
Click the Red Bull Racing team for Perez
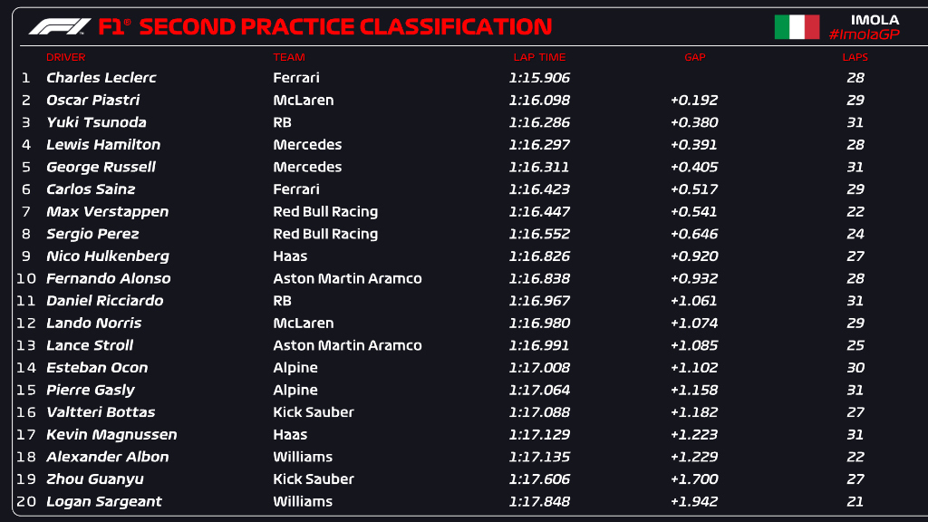[325, 234]
